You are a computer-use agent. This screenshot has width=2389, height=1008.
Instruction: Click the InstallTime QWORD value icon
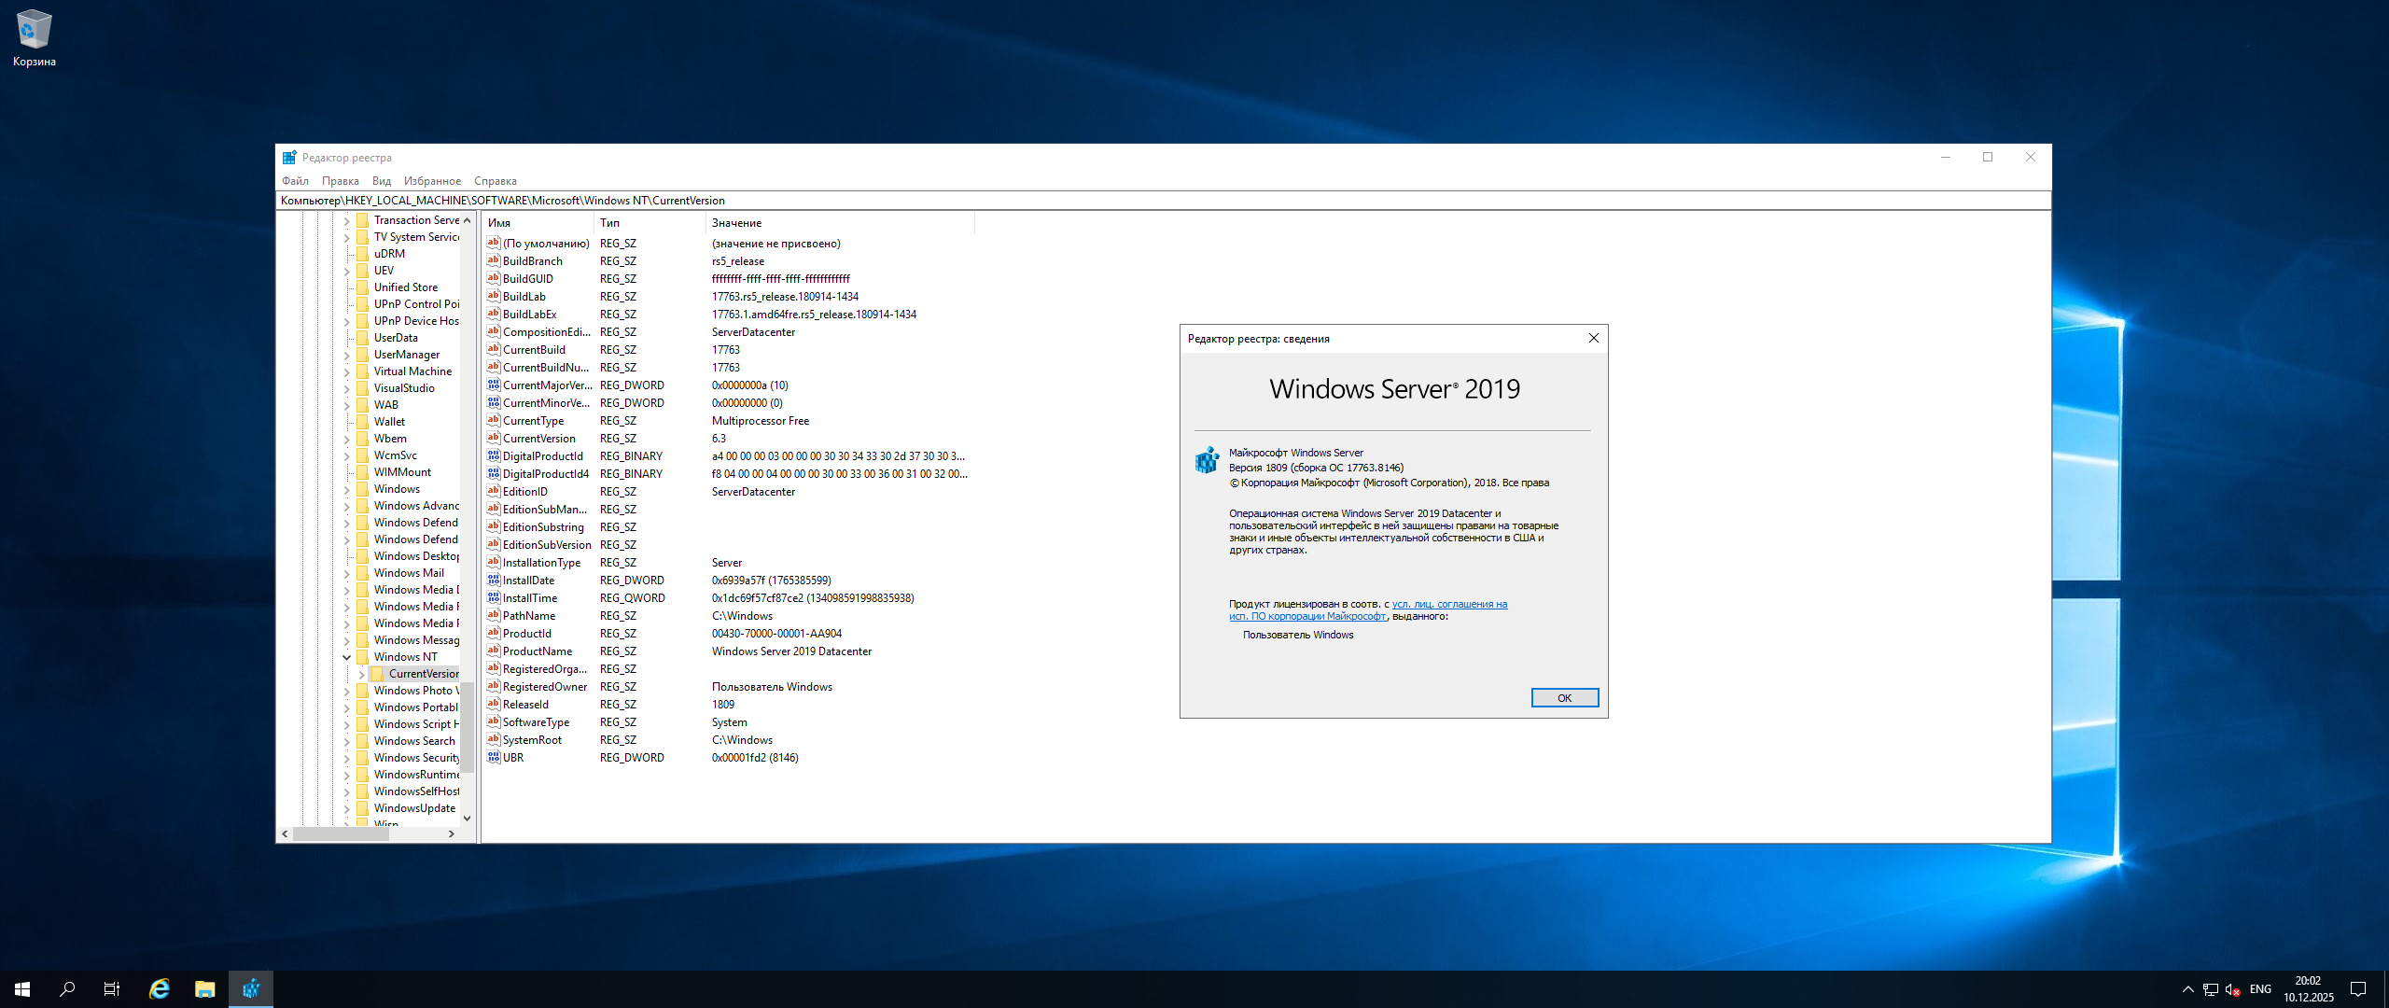[x=494, y=598]
